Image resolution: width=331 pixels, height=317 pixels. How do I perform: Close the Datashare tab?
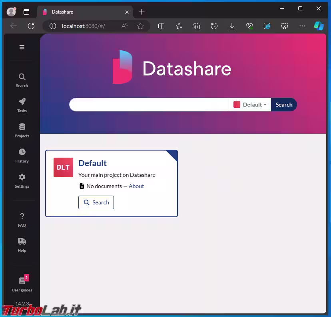pos(127,12)
